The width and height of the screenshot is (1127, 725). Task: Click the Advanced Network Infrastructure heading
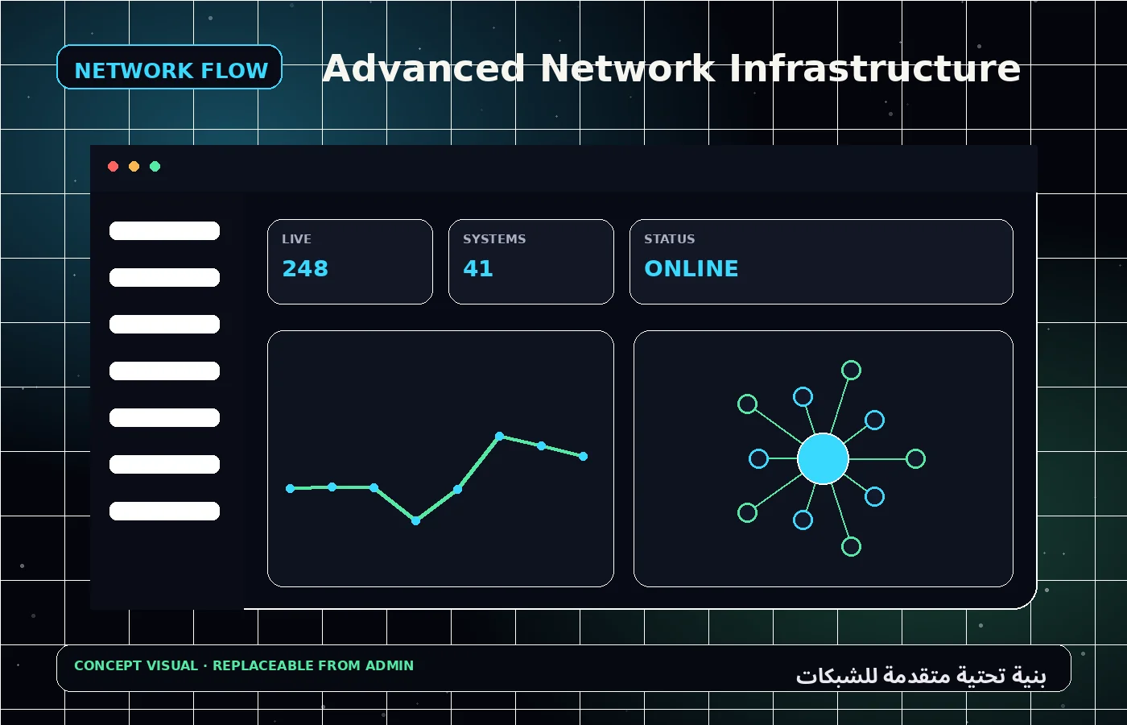[x=671, y=68]
